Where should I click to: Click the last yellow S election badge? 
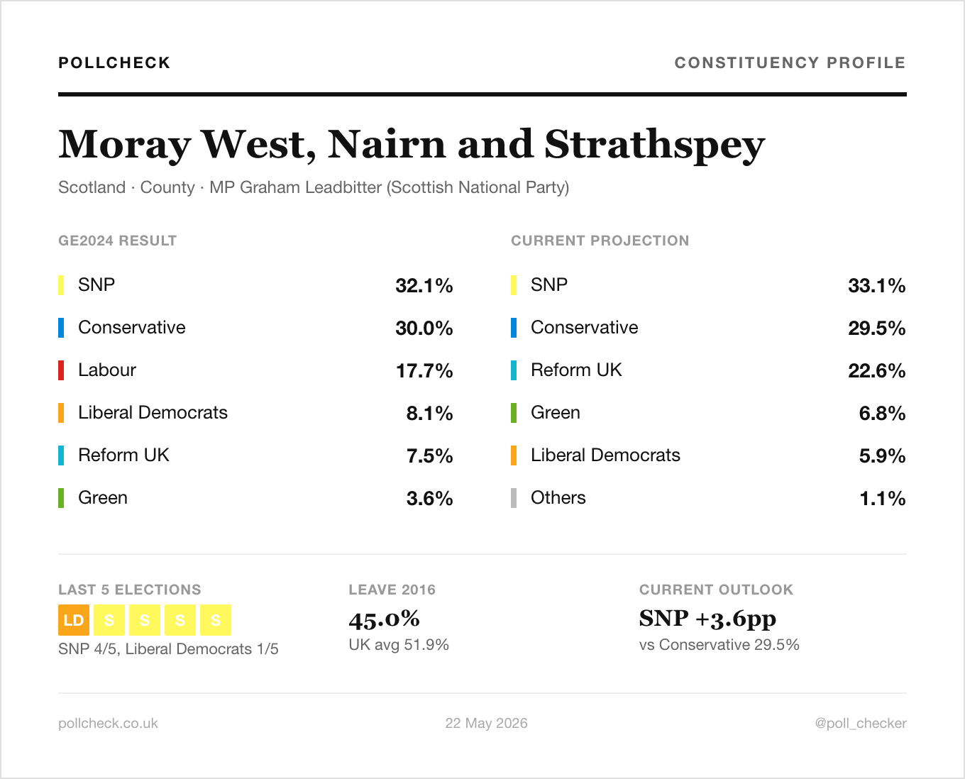click(216, 620)
